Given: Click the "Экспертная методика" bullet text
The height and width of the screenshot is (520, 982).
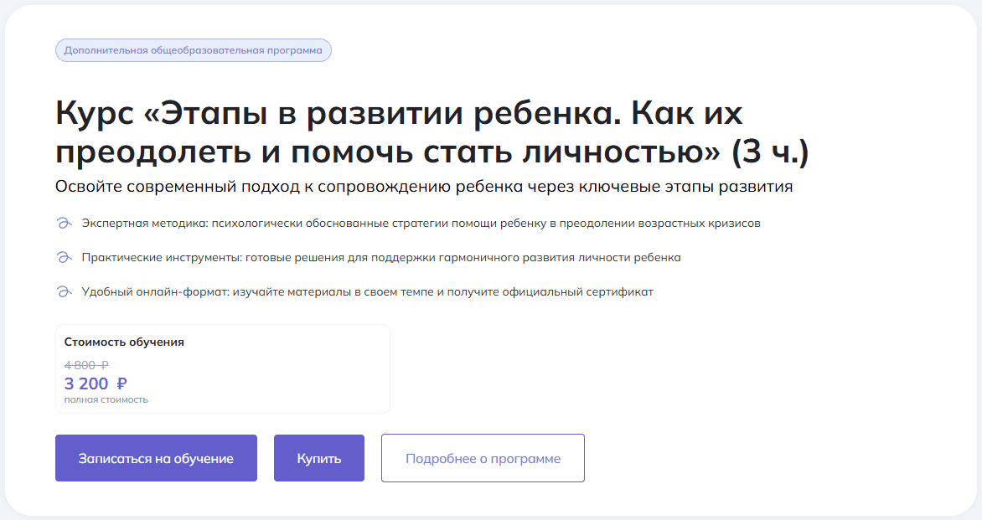Looking at the screenshot, I should (421, 224).
